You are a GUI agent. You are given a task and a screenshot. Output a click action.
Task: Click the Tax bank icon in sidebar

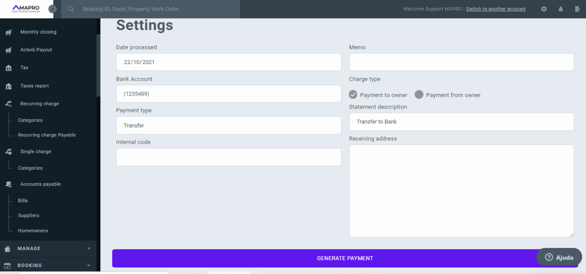coord(9,68)
